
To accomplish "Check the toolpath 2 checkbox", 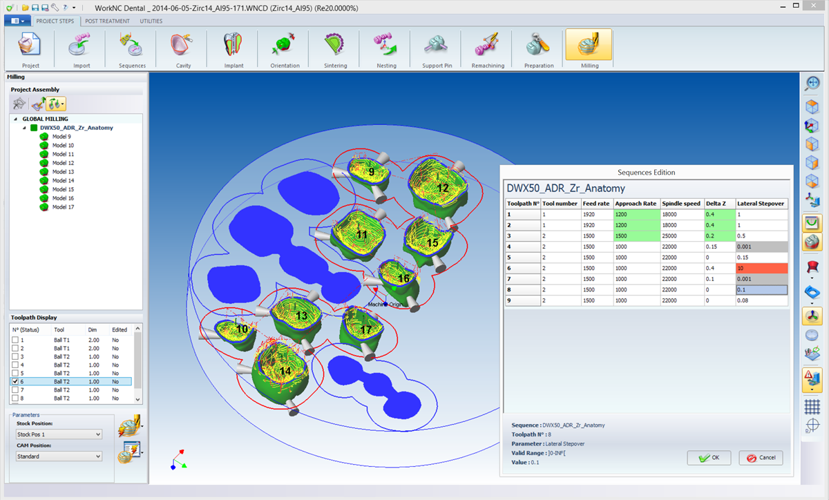I will pos(16,348).
